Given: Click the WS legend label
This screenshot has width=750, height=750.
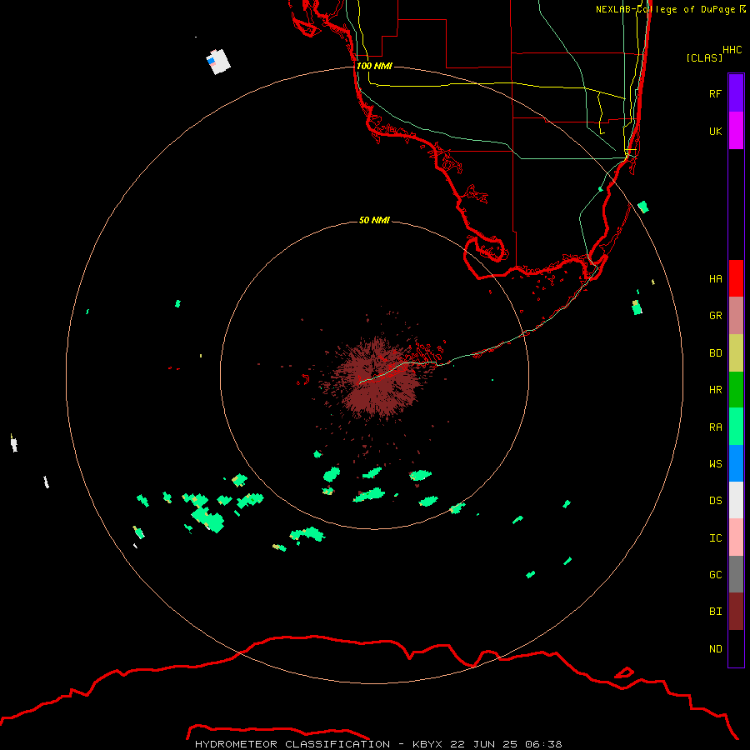Looking at the screenshot, I should coord(715,463).
